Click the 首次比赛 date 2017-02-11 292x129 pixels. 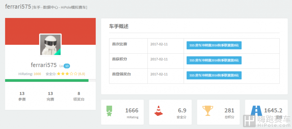click(x=159, y=44)
